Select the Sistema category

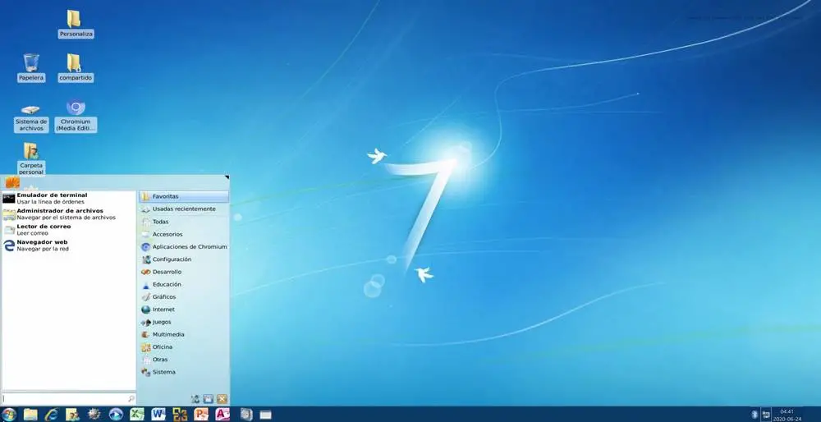tap(184, 372)
